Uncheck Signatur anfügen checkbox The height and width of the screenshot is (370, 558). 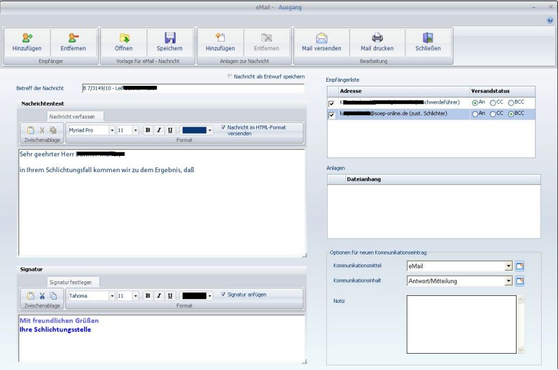point(223,294)
